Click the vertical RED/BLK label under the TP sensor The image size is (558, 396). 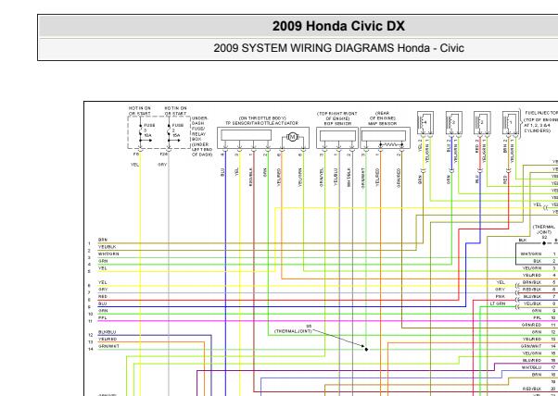(251, 177)
